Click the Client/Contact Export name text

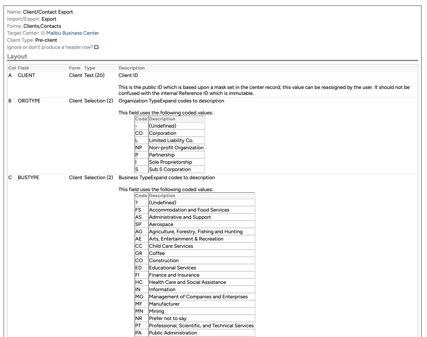coord(48,12)
